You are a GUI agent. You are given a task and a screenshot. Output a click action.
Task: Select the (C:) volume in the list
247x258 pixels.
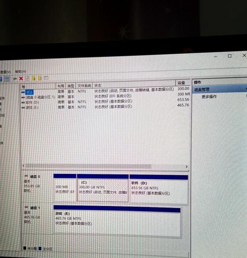[x=30, y=92]
